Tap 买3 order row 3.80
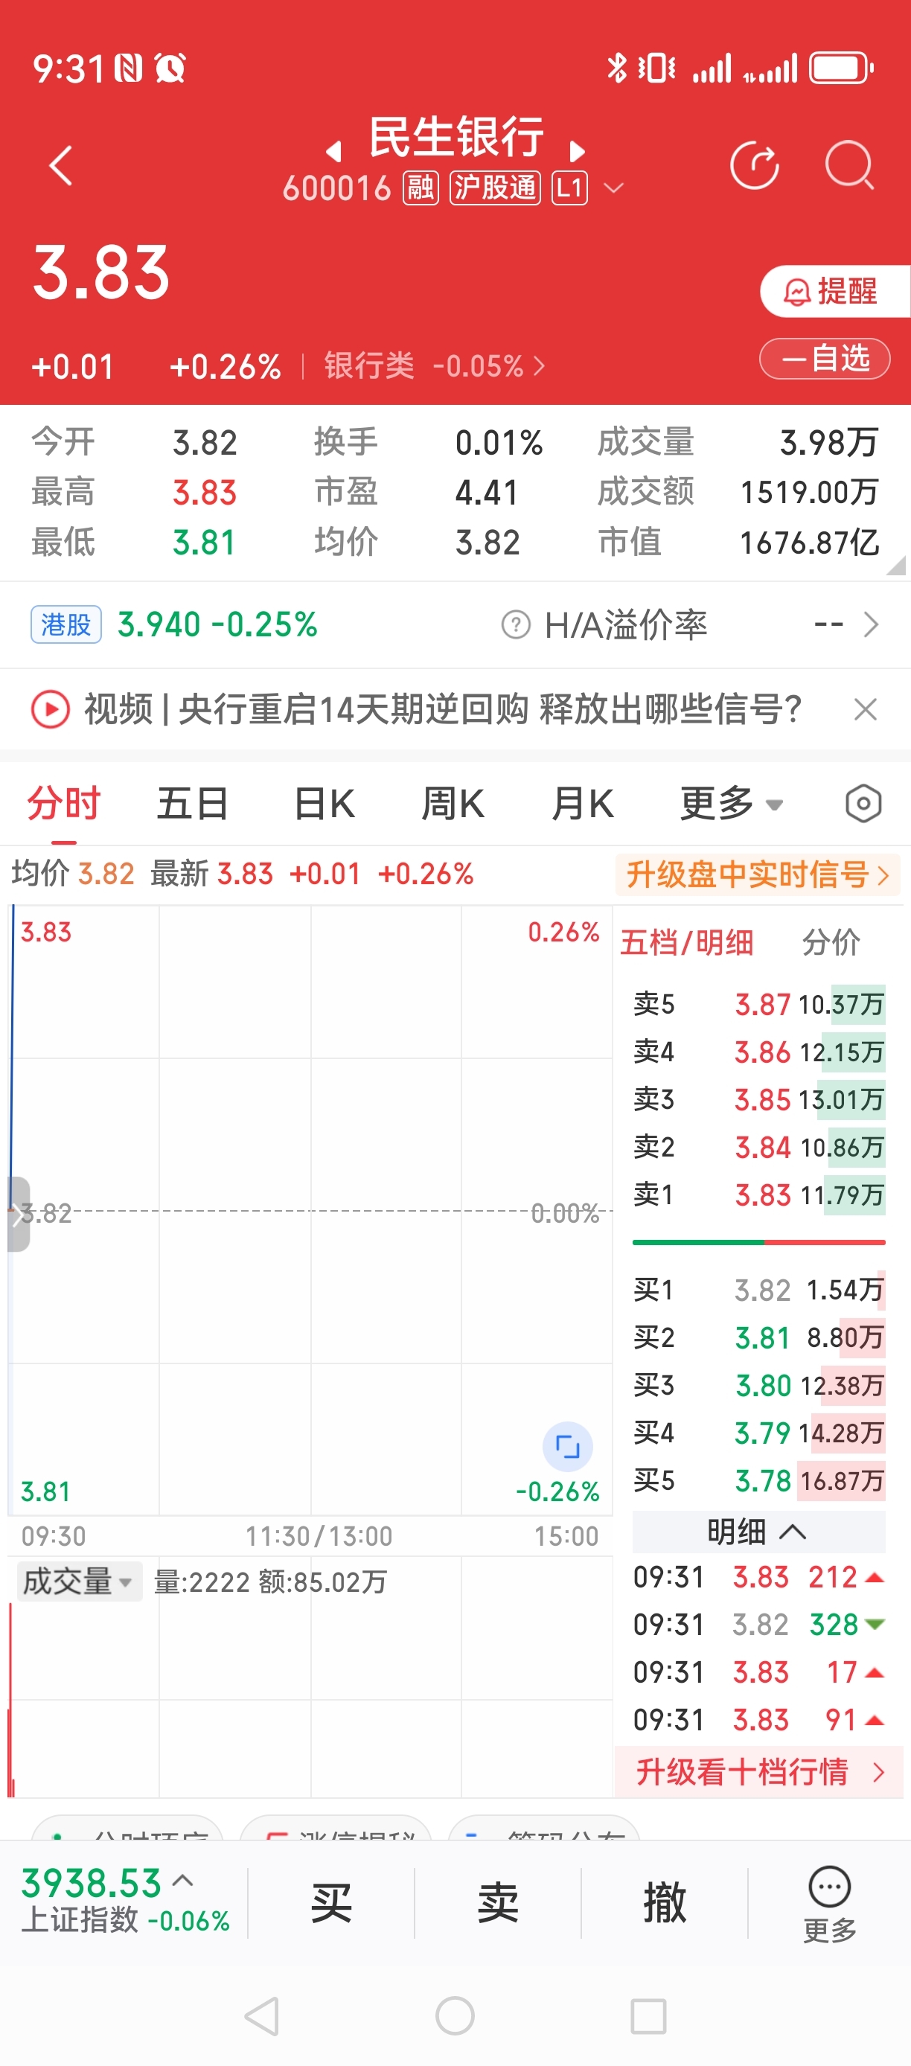This screenshot has height=2066, width=911. (758, 1385)
